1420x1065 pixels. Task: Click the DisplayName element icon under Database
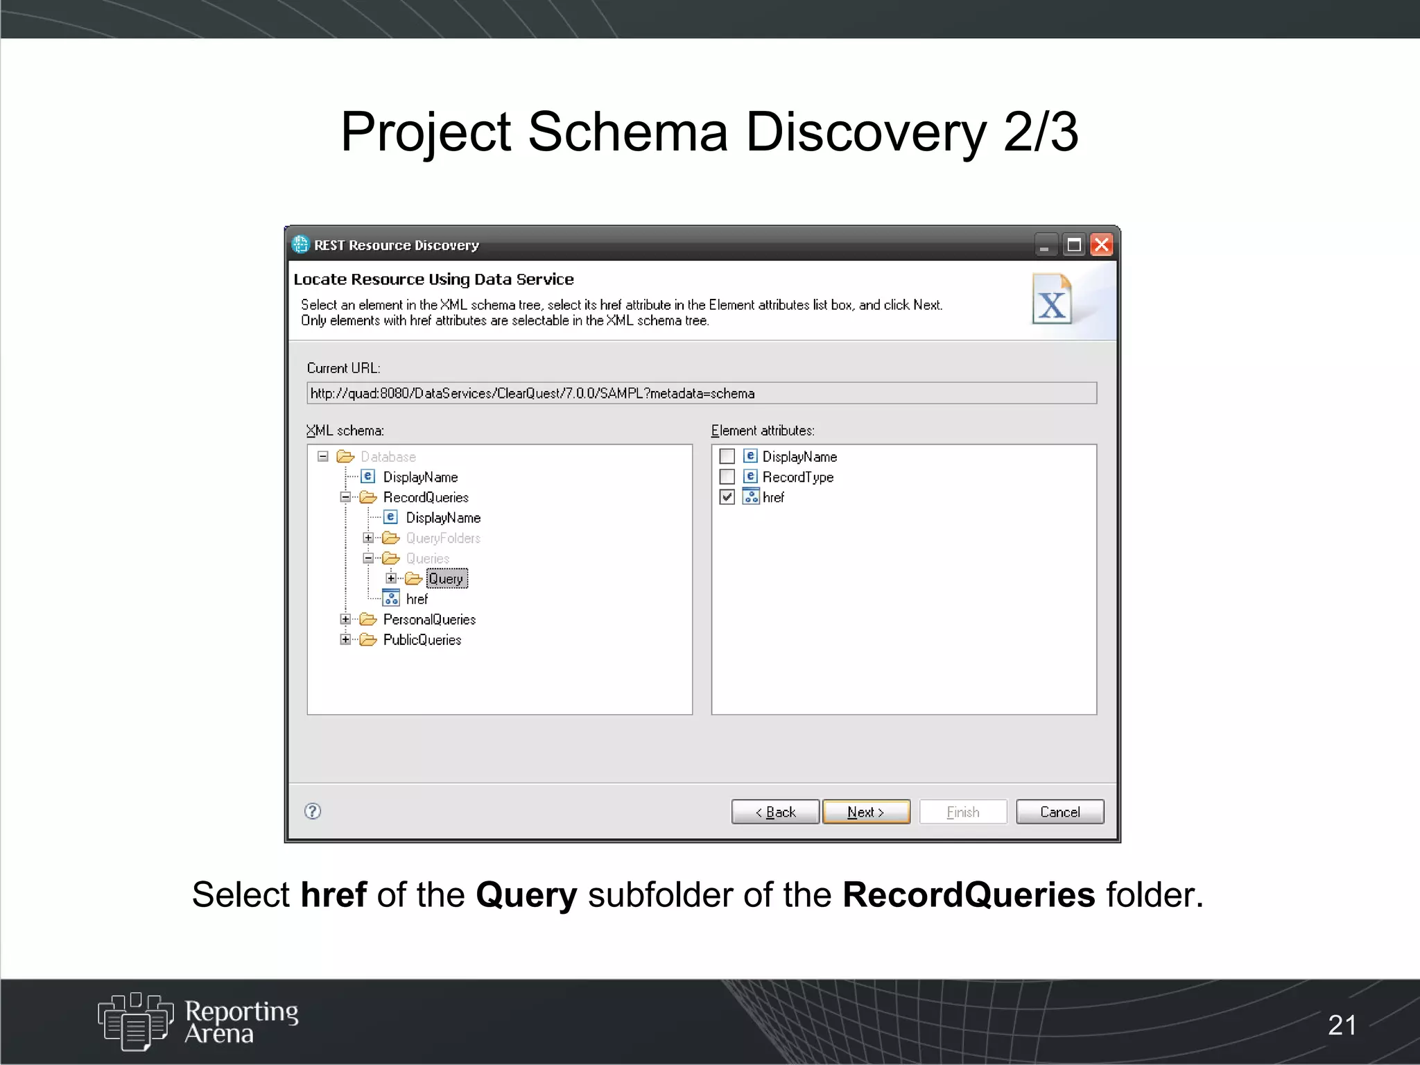368,477
